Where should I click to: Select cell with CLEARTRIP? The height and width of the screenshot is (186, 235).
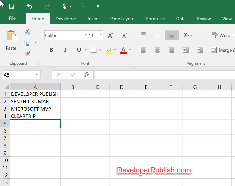click(35, 116)
